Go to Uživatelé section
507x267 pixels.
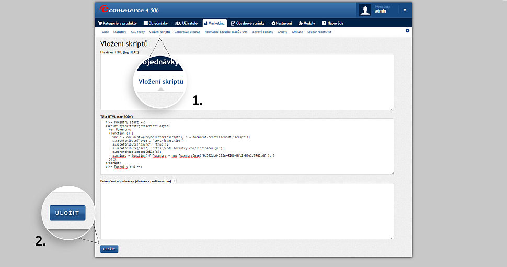[186, 24]
